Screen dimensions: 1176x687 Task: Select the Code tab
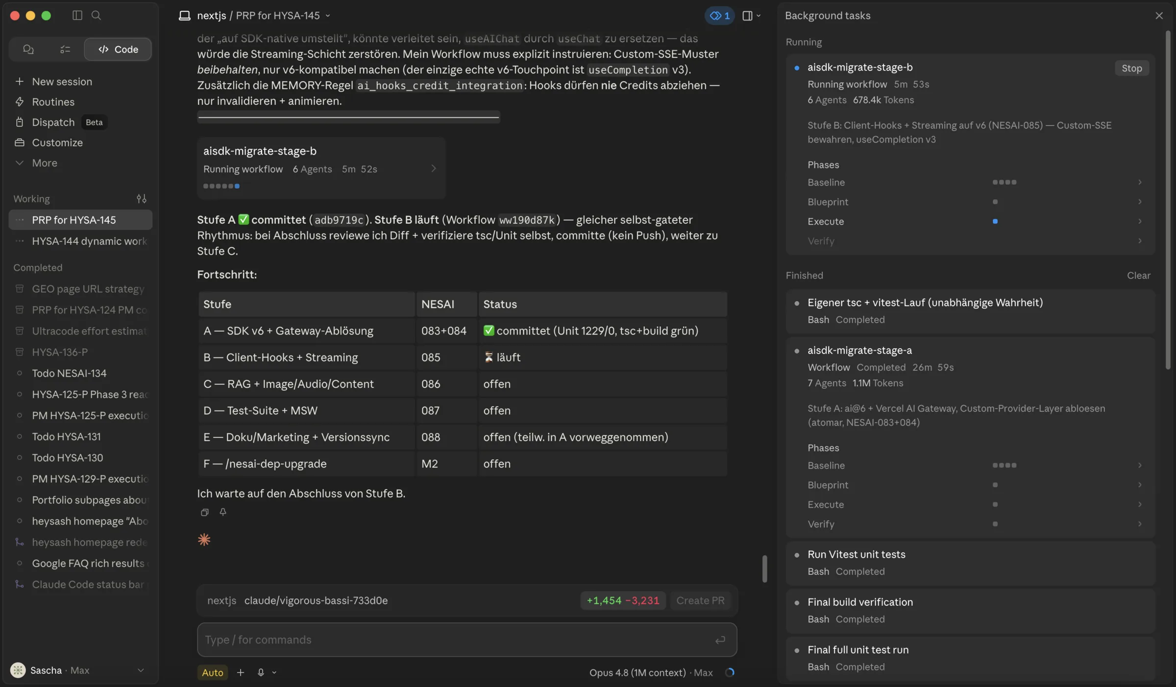[118, 49]
